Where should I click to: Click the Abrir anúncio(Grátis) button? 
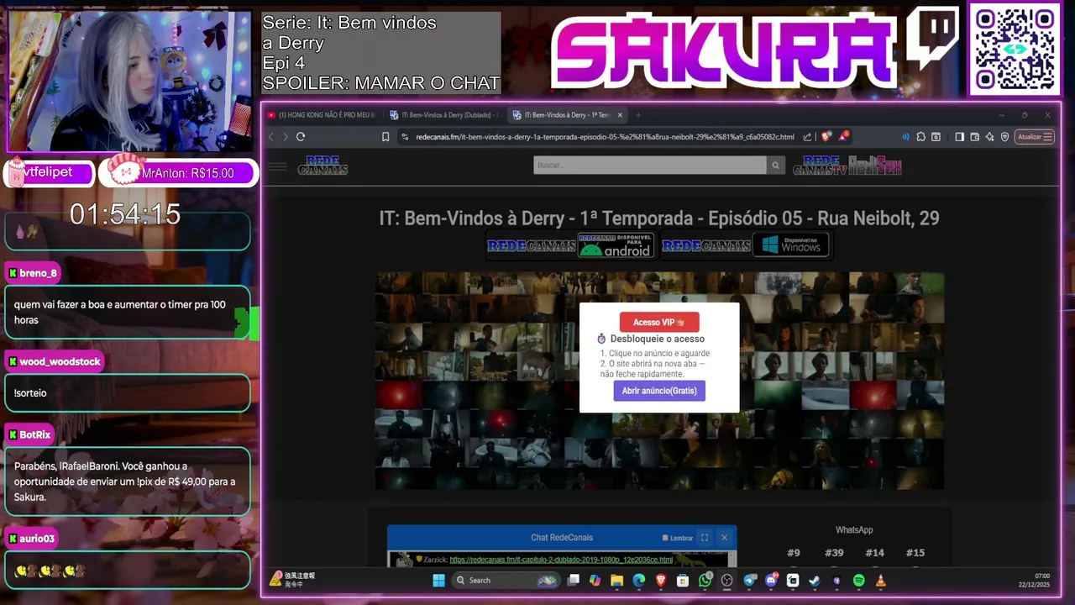659,391
